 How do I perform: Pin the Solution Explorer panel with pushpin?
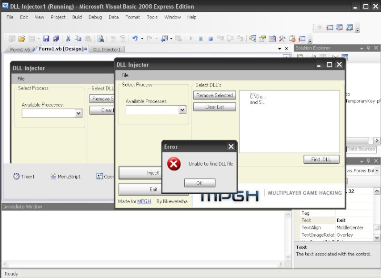coord(368,48)
